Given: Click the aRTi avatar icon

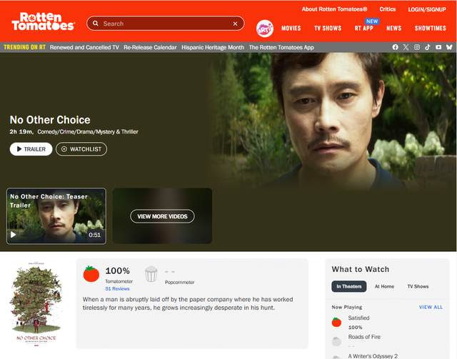Looking at the screenshot, I should 265,29.
